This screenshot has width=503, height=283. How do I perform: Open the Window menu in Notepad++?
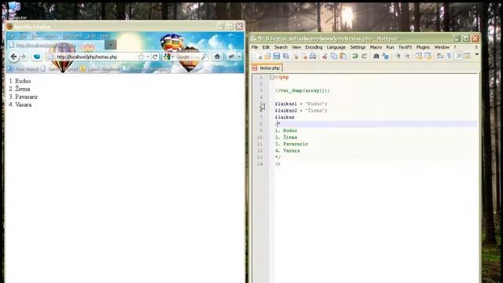click(442, 47)
